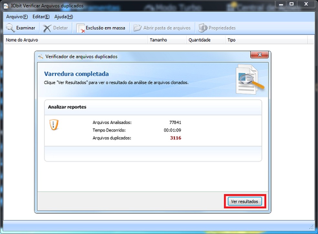Open the Ajuda(H) menu
This screenshot has width=318, height=234.
point(64,16)
